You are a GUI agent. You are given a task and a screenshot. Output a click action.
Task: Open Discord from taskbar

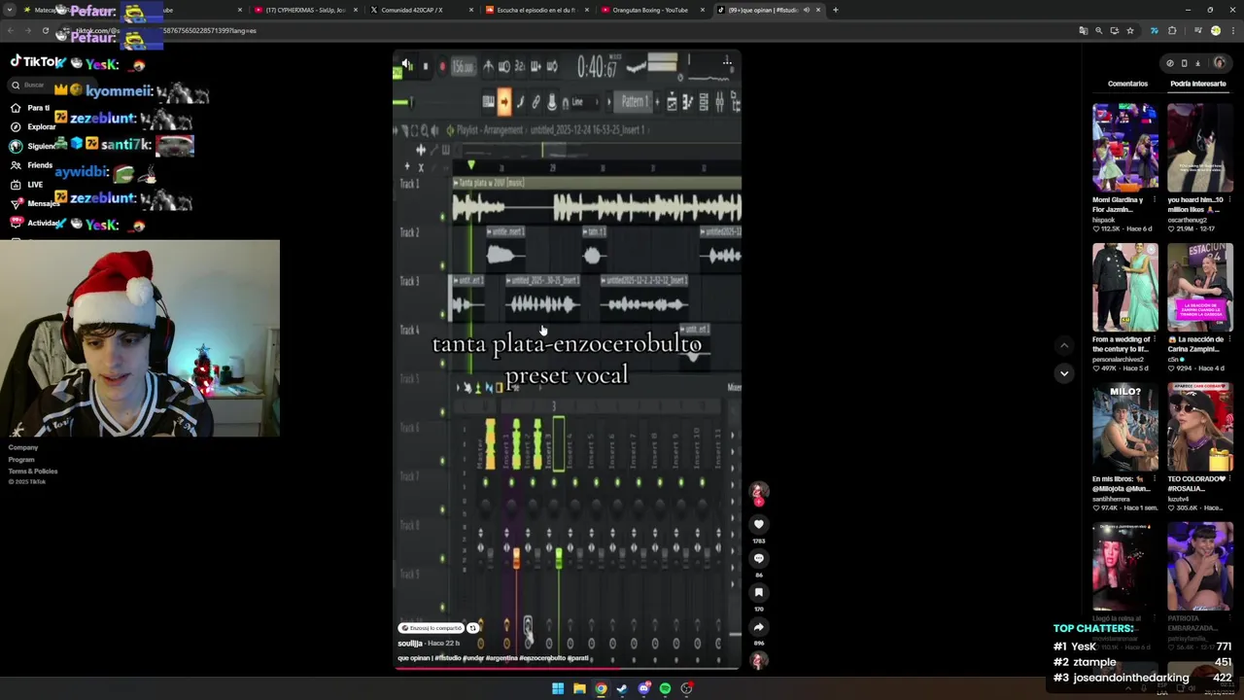pyautogui.click(x=643, y=688)
